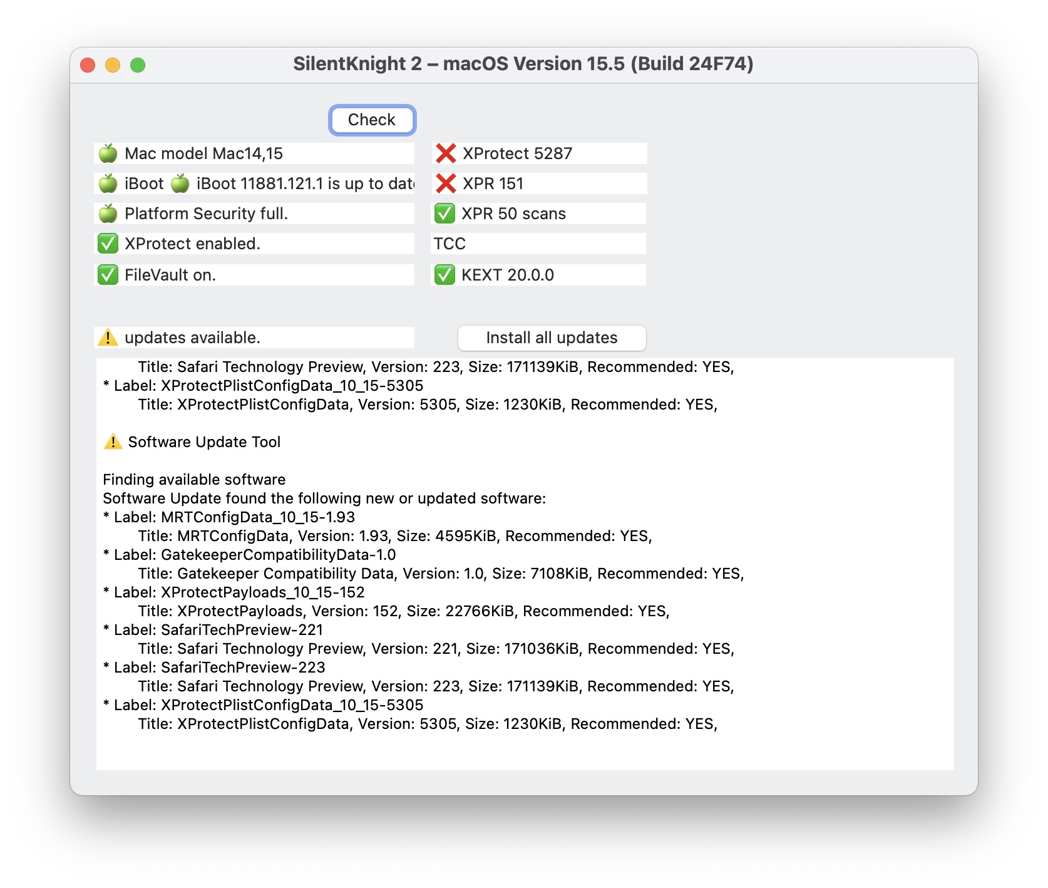
Task: Click the updates available status field
Action: pyautogui.click(x=254, y=337)
